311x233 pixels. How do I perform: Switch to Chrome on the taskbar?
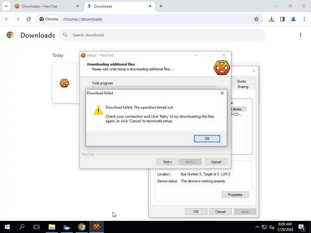(x=81, y=227)
